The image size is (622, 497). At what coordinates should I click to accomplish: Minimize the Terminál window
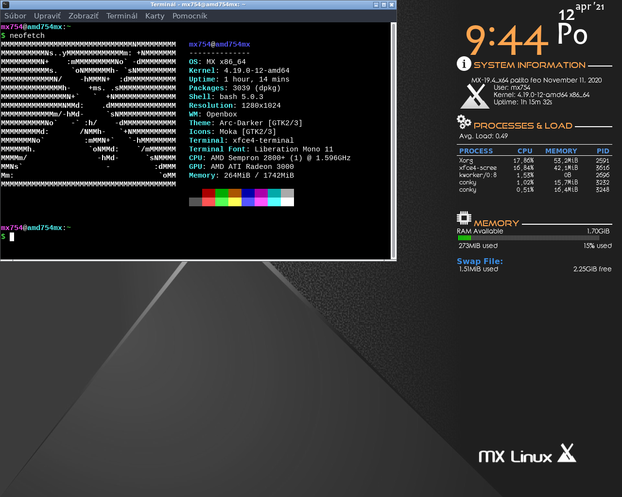coord(376,5)
